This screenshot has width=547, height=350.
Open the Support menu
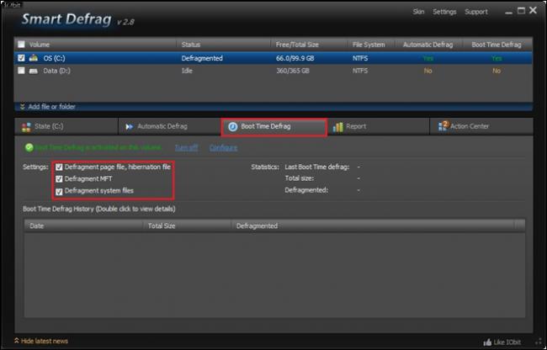click(x=476, y=12)
